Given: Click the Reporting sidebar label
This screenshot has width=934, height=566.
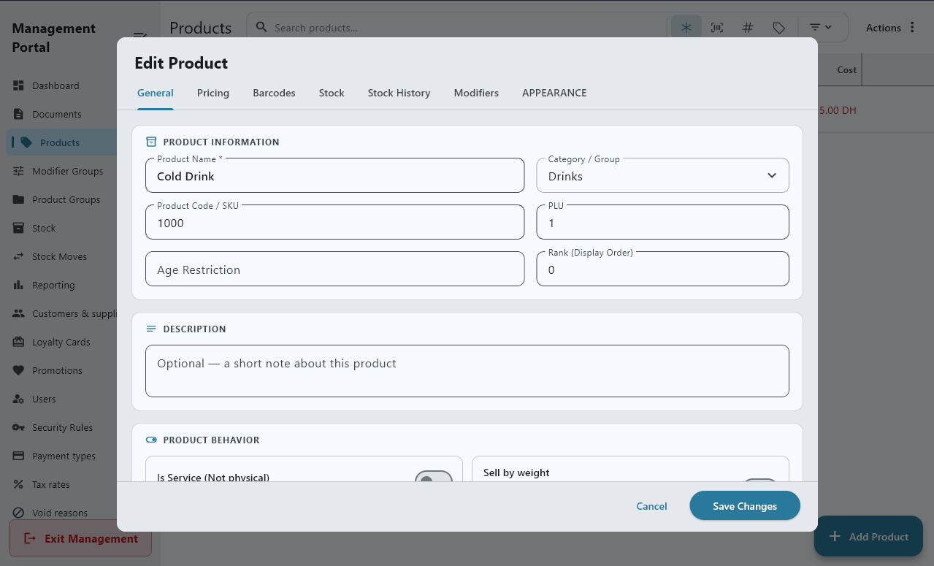Looking at the screenshot, I should [53, 285].
